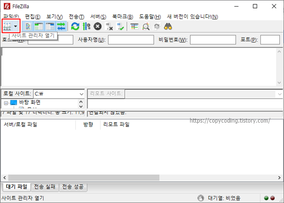Sort by 리모트 파일 column header
The width and height of the screenshot is (284, 203).
click(x=116, y=125)
